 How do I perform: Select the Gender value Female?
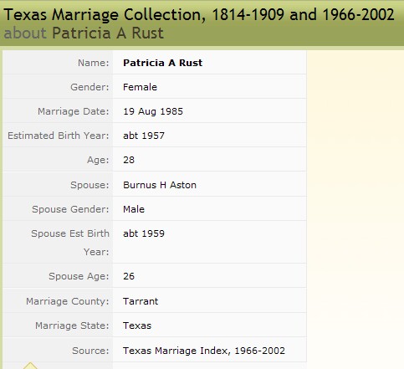[140, 87]
